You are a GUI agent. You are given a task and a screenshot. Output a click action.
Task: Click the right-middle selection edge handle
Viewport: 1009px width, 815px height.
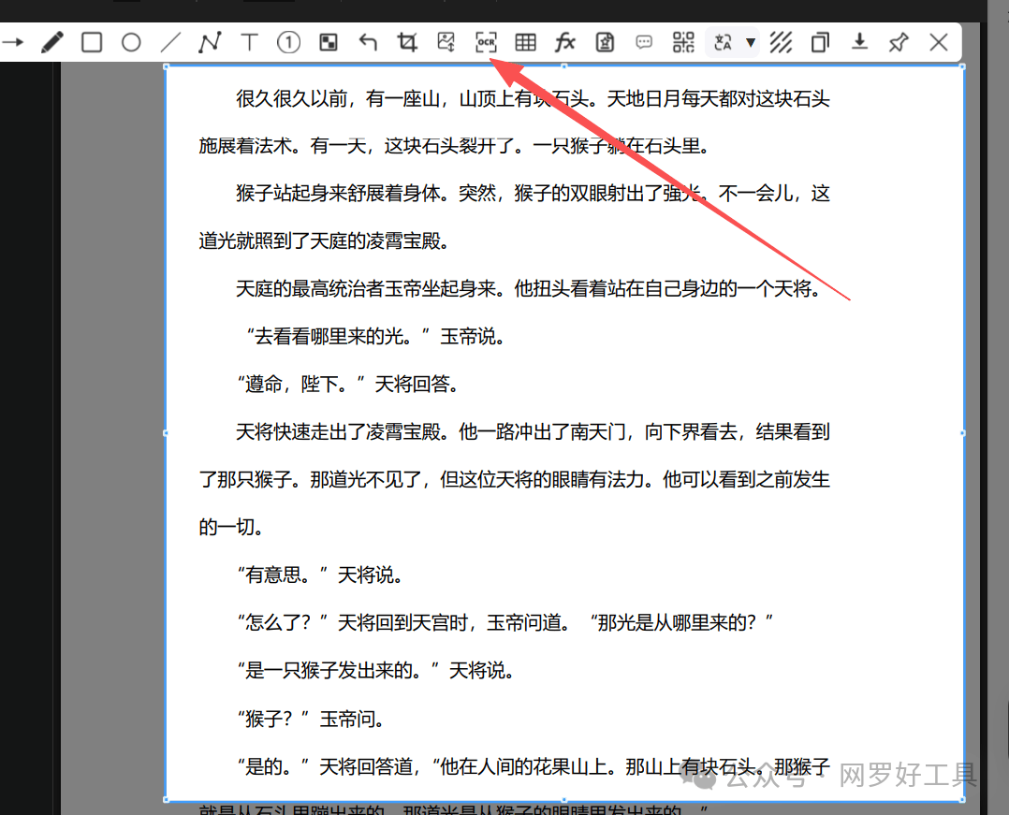pos(962,433)
